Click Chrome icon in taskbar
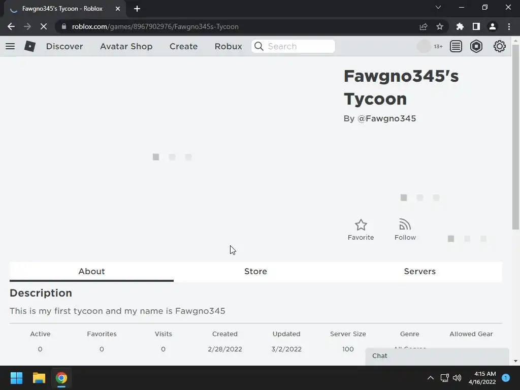The image size is (520, 390). tap(61, 378)
